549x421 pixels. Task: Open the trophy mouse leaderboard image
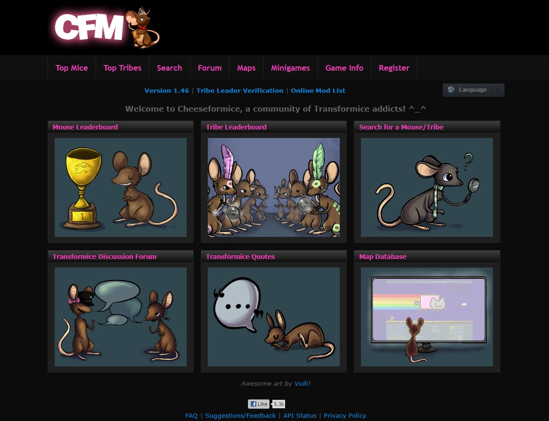coord(121,187)
